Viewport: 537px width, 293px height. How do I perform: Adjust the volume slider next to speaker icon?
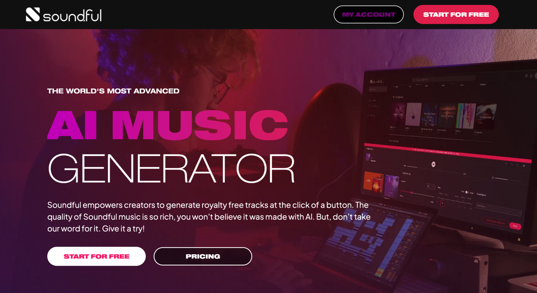pyautogui.click(x=507, y=180)
